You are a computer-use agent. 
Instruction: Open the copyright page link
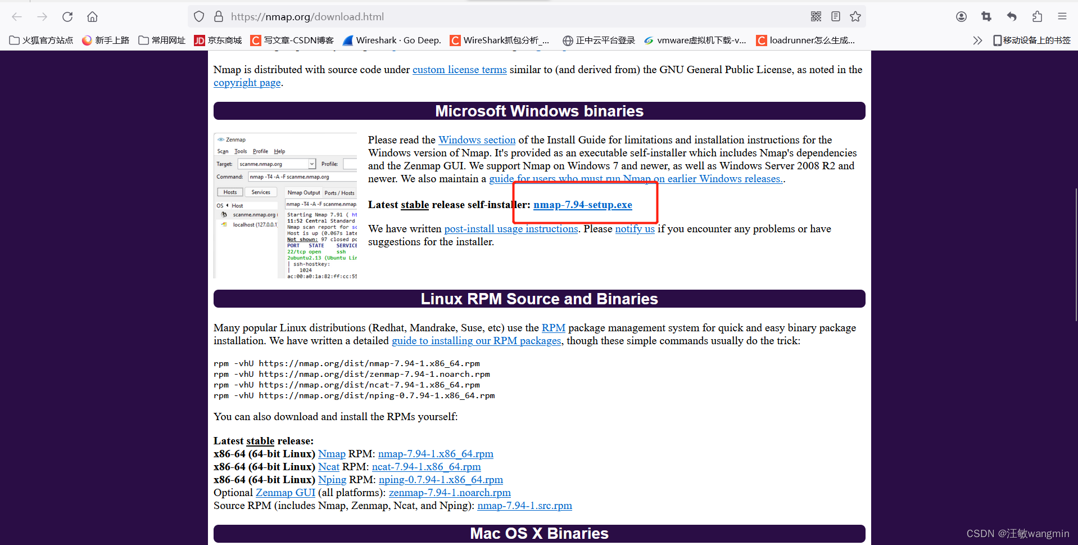(x=247, y=83)
